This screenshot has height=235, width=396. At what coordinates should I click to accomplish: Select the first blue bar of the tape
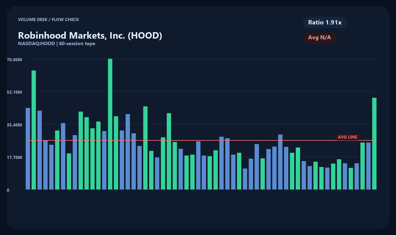point(28,148)
